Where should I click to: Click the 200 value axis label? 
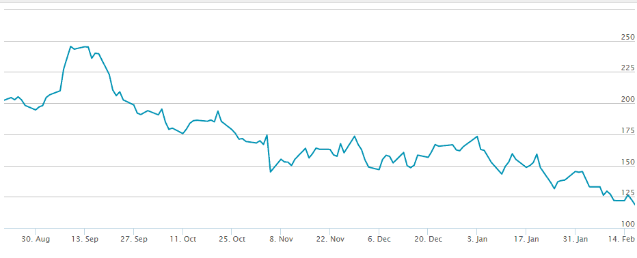point(628,99)
